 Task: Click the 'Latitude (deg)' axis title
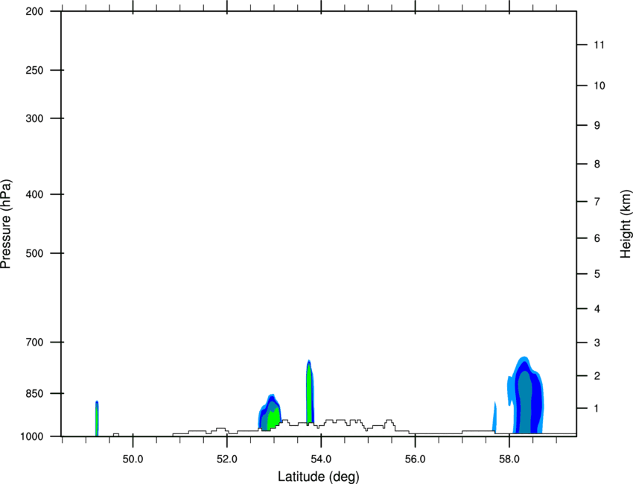318,477
